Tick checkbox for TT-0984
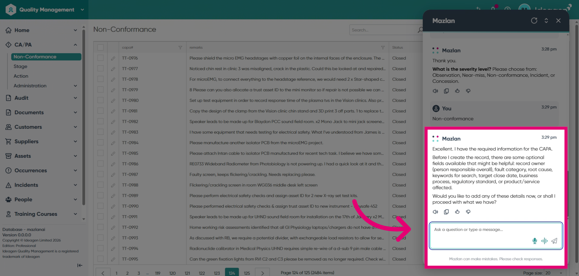 100,143
